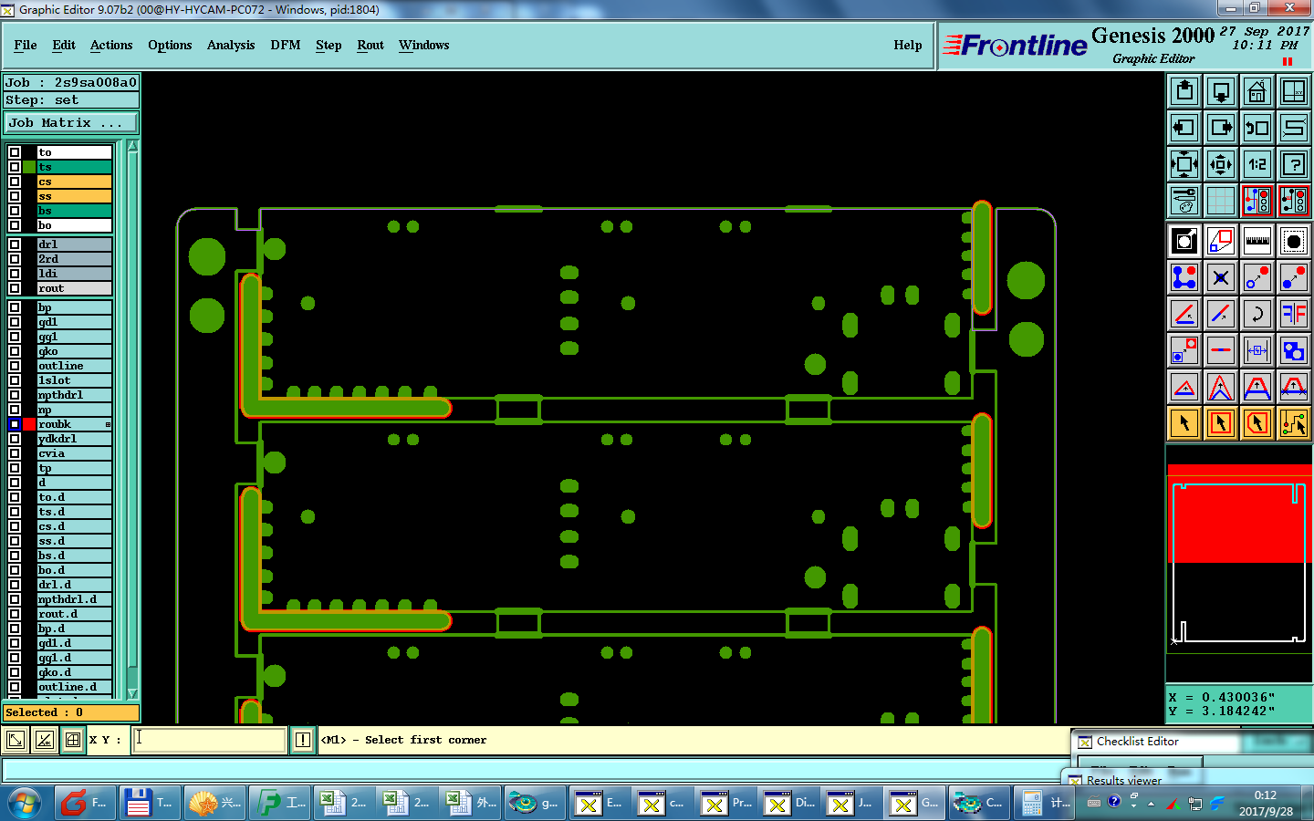The height and width of the screenshot is (821, 1314).
Task: Open the Edit menu
Action: pos(64,45)
